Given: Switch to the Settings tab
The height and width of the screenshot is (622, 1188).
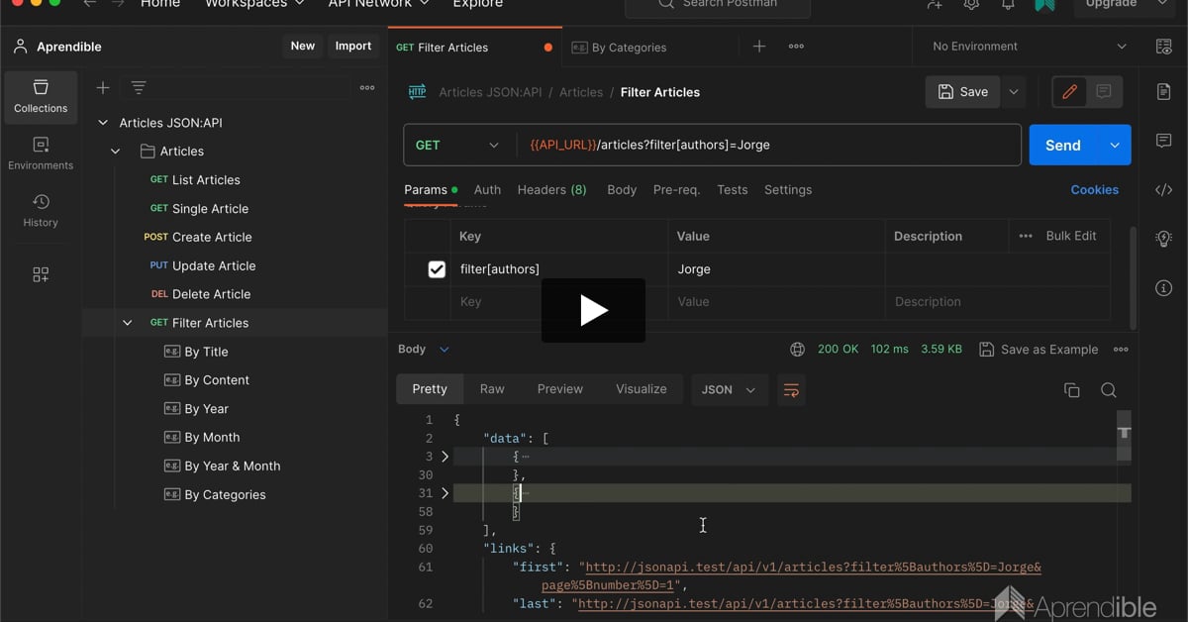Looking at the screenshot, I should click(x=788, y=190).
